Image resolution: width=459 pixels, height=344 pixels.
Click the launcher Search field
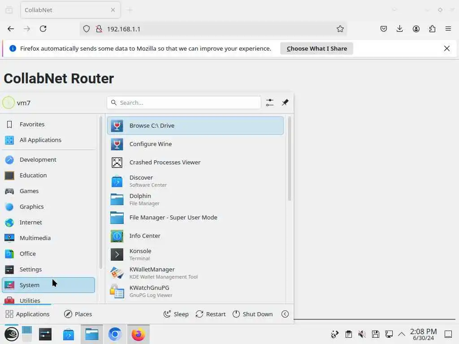[x=184, y=103]
